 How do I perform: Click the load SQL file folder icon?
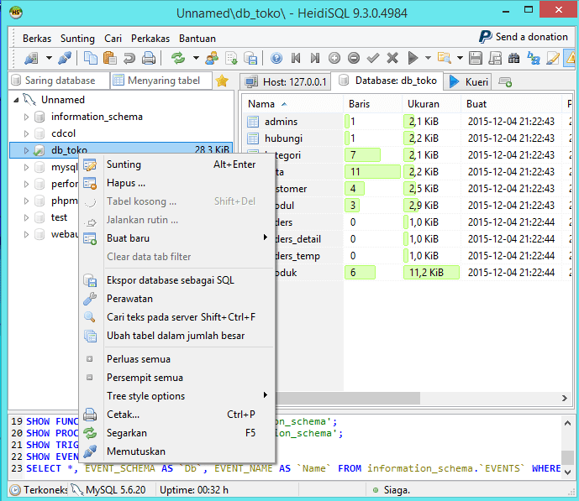point(445,58)
